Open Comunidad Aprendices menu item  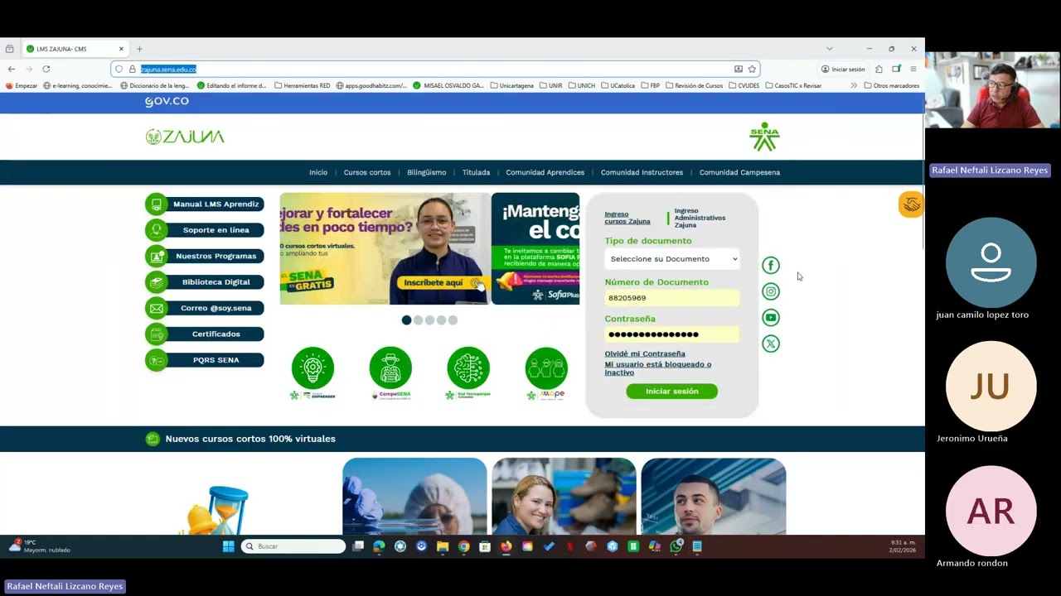(545, 172)
